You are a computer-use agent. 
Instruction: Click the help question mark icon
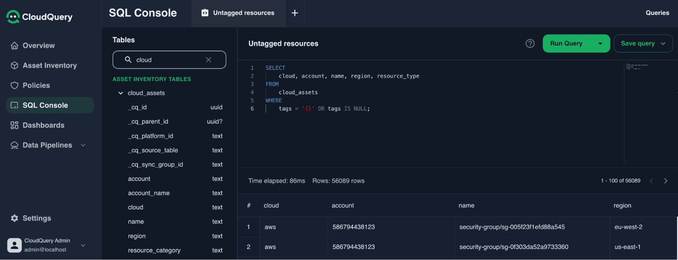pyautogui.click(x=530, y=44)
